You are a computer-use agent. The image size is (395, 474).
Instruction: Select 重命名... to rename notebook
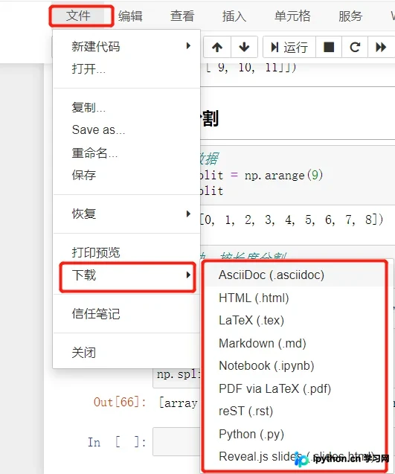[x=126, y=153]
